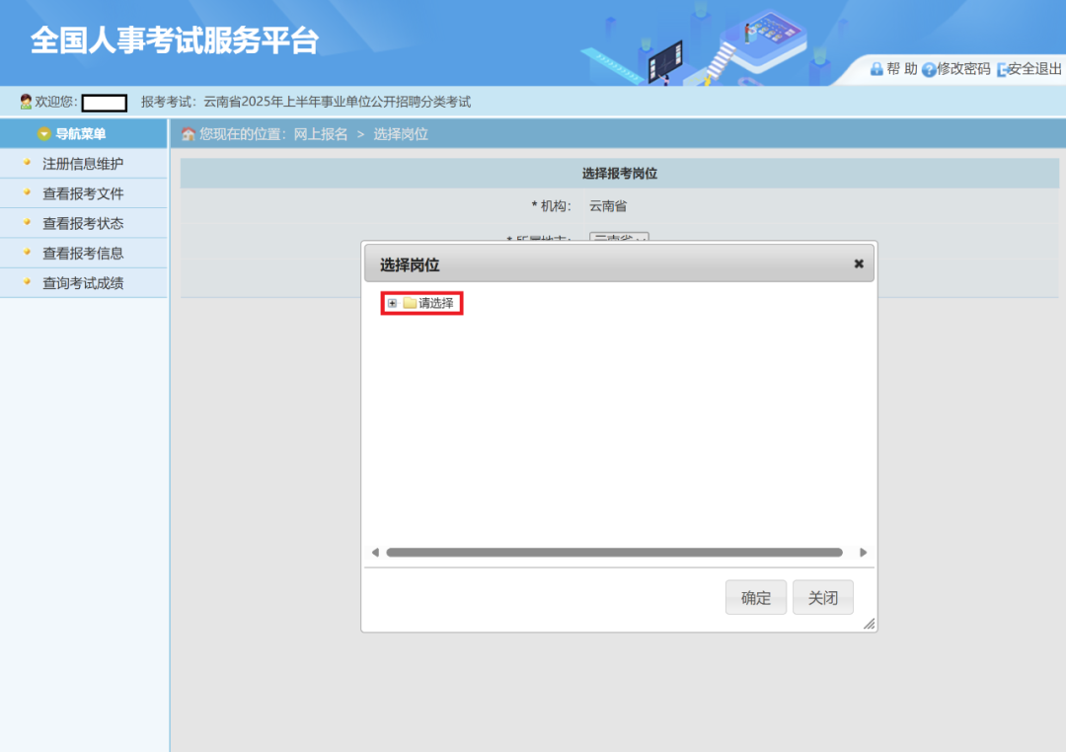Click the 关闭 button in the dialog

point(822,597)
